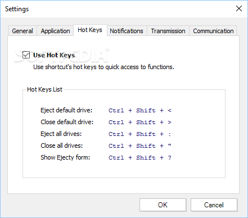Go to the Notifications tab
Screen dimensions: 248x218
coord(127,31)
